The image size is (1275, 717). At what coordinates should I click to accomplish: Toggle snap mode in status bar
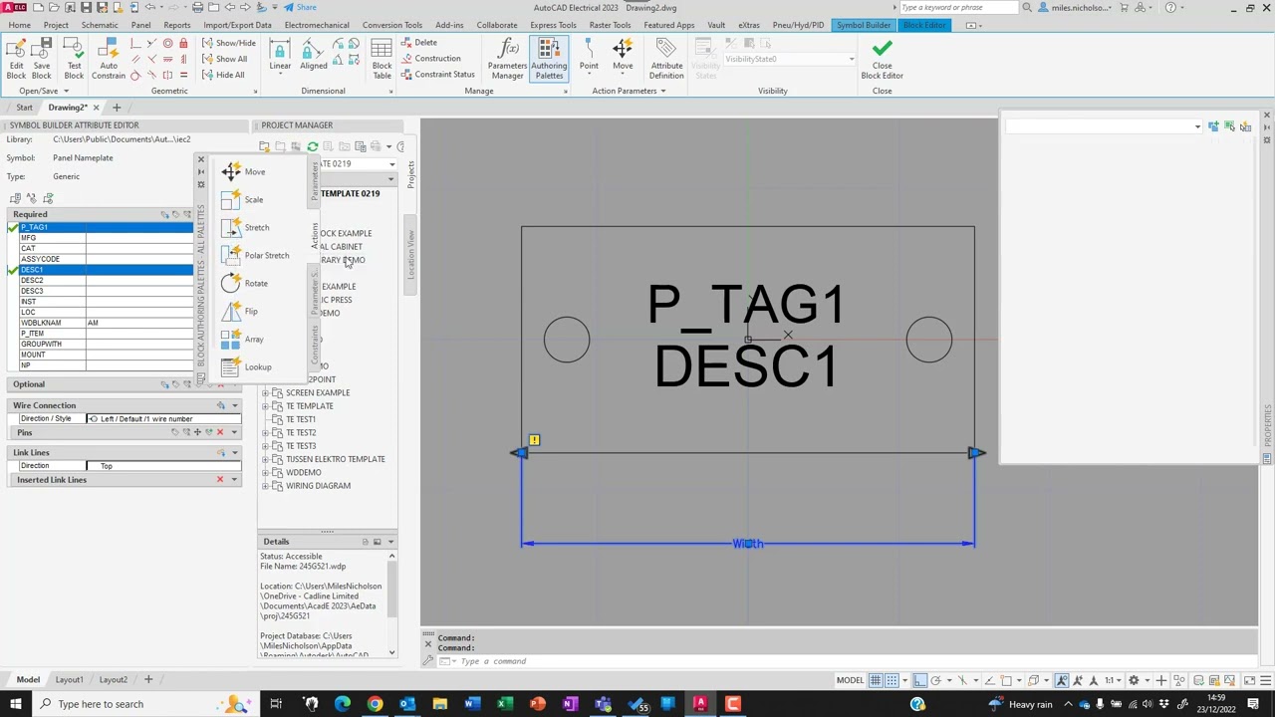(x=892, y=680)
